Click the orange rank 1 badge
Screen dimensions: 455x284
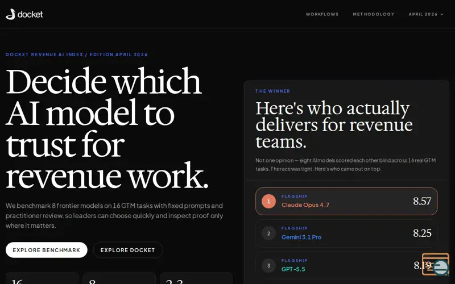tap(268, 202)
